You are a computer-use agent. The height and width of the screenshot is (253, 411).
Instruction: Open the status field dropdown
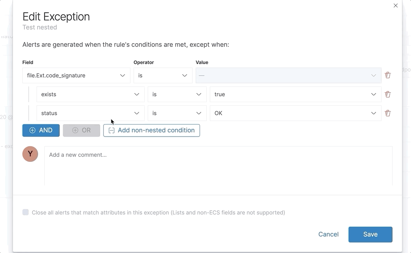pos(90,113)
